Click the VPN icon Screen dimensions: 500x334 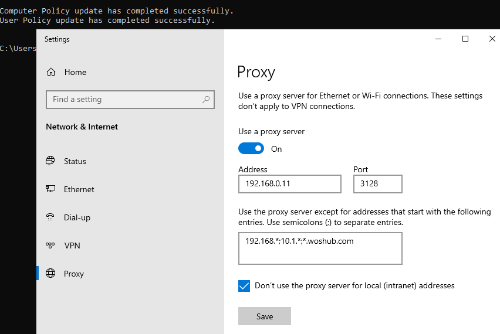click(x=51, y=246)
